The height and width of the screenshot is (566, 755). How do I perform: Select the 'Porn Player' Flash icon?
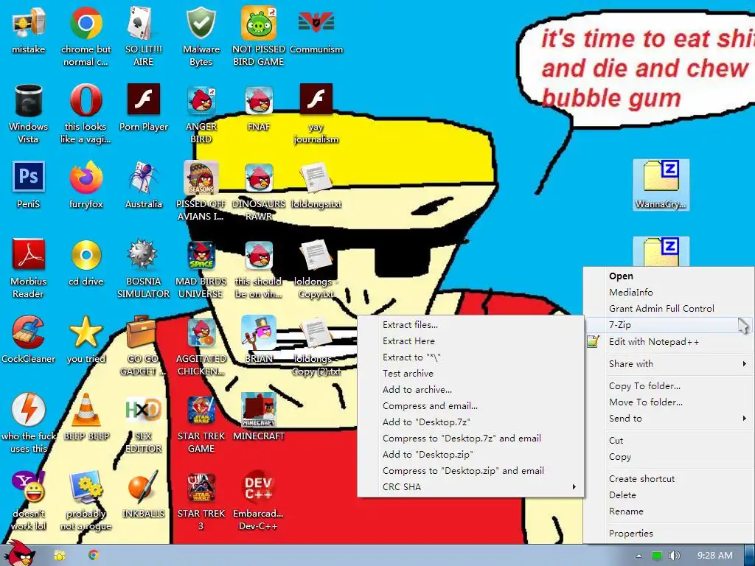point(143,99)
